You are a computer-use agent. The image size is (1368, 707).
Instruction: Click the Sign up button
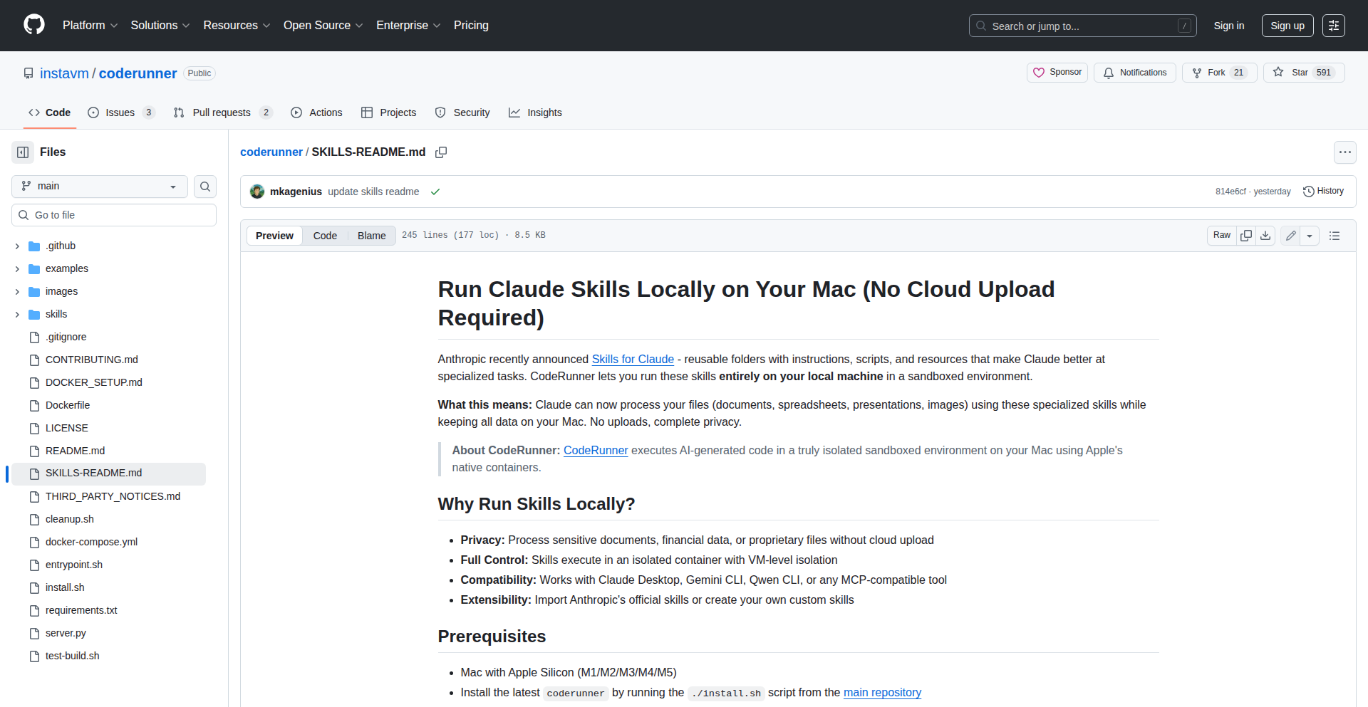(x=1287, y=26)
